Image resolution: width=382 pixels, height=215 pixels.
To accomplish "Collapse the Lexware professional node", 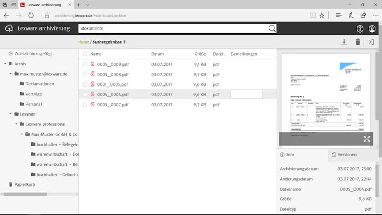I will 16,124.
